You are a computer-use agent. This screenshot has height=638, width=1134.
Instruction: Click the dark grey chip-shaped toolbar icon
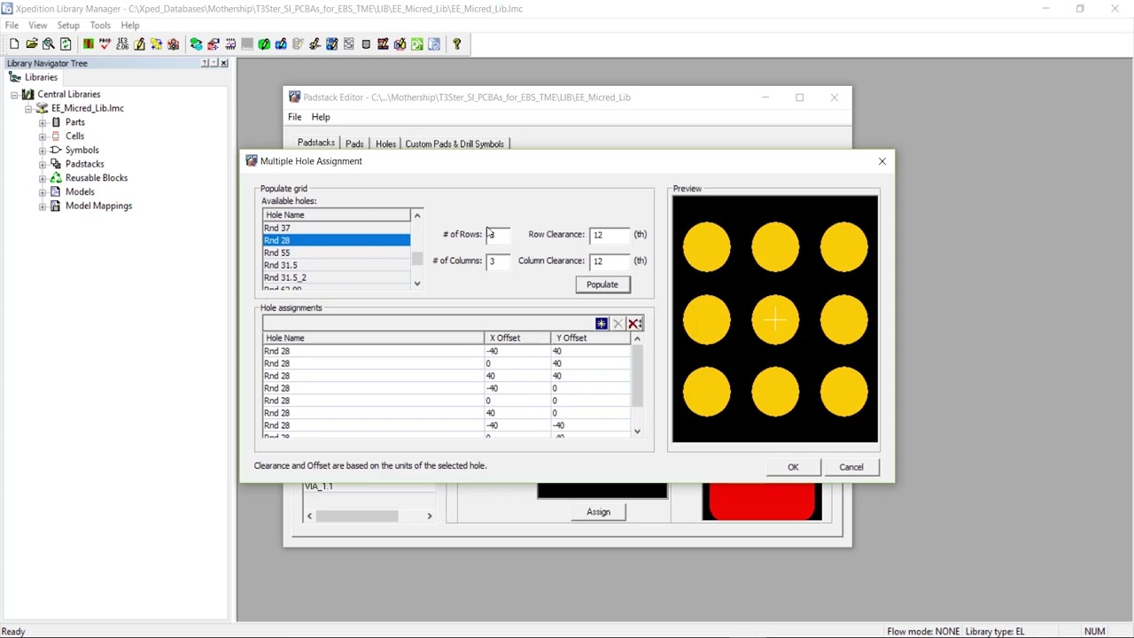coord(366,44)
